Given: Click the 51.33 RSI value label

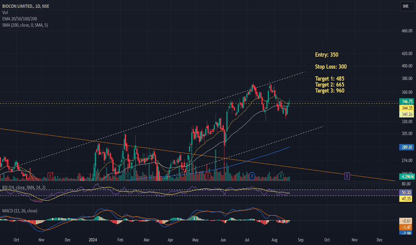Looking at the screenshot, I should click(407, 192).
